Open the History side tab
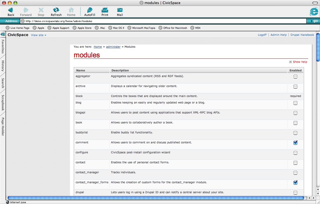This screenshot has height=204, width=320. point(3,66)
